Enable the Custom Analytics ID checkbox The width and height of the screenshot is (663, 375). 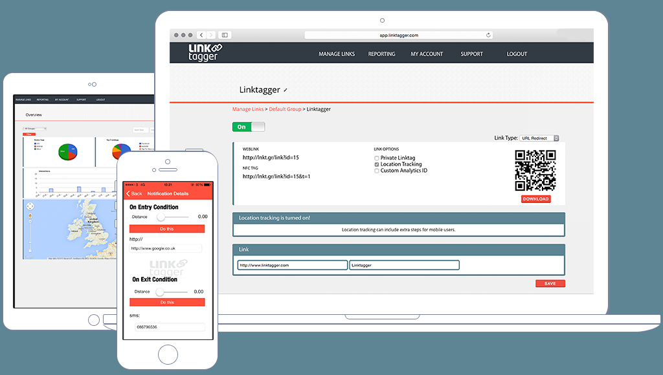pyautogui.click(x=377, y=171)
